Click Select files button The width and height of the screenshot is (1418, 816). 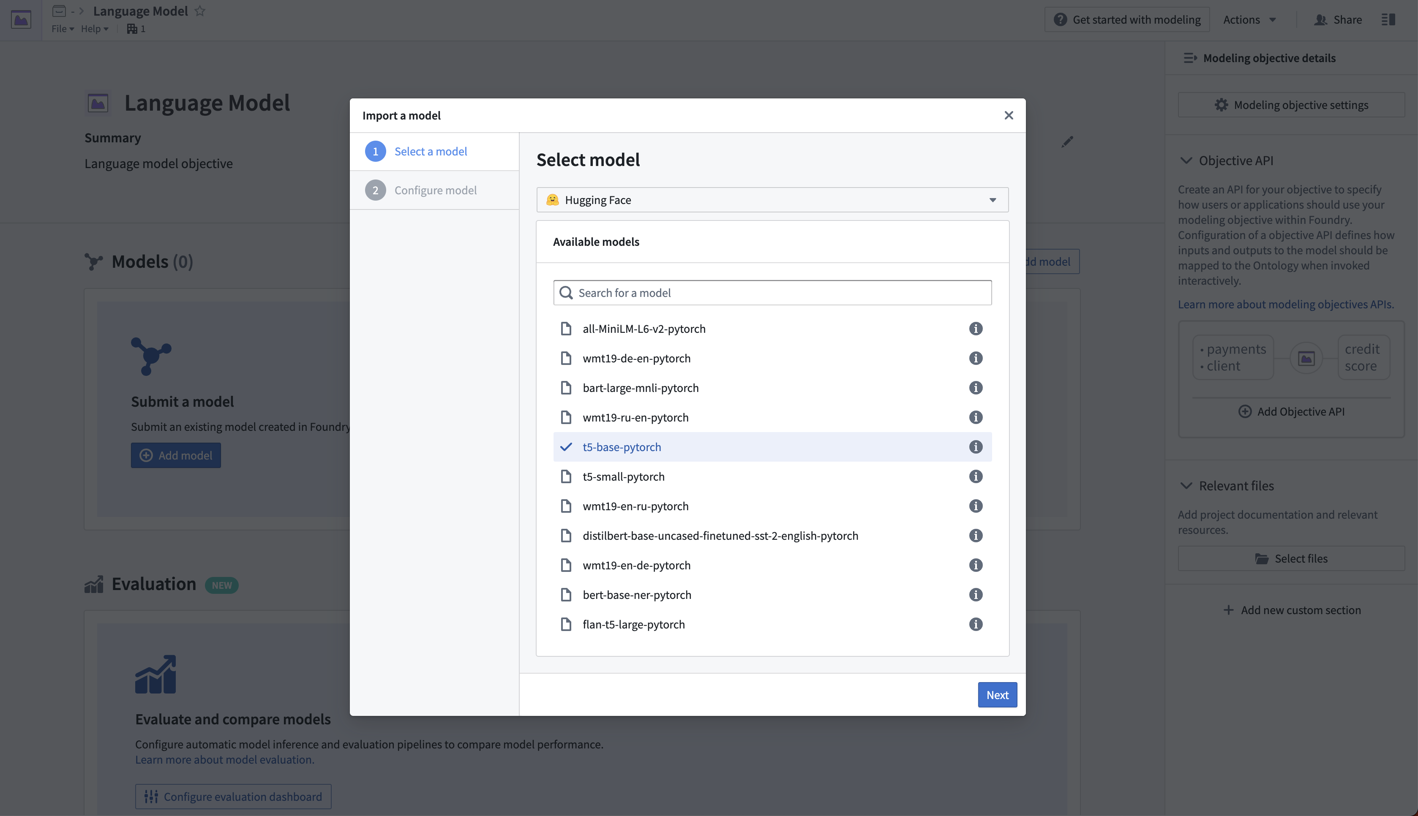tap(1291, 559)
